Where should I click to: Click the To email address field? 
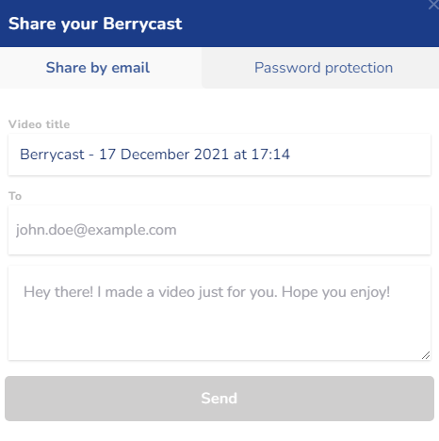tap(219, 230)
